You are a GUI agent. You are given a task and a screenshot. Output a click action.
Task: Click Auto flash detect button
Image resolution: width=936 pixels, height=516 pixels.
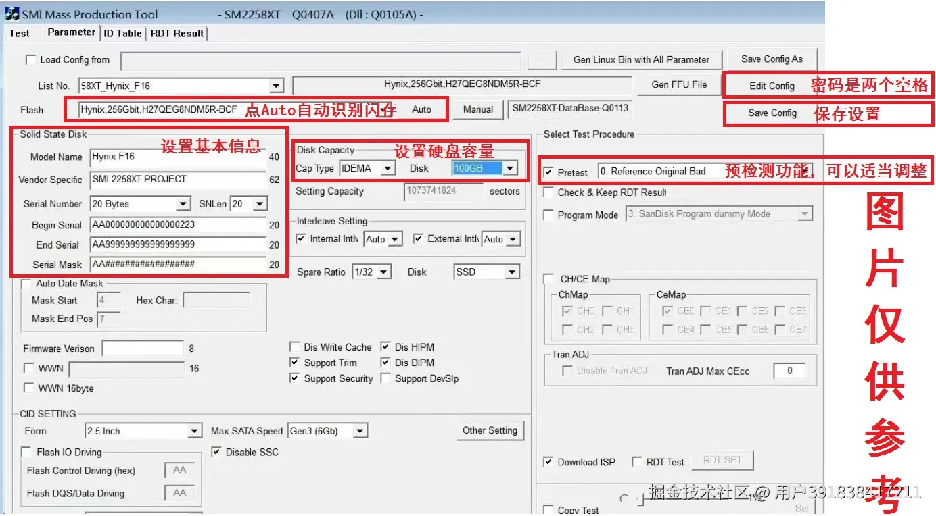[x=421, y=109]
